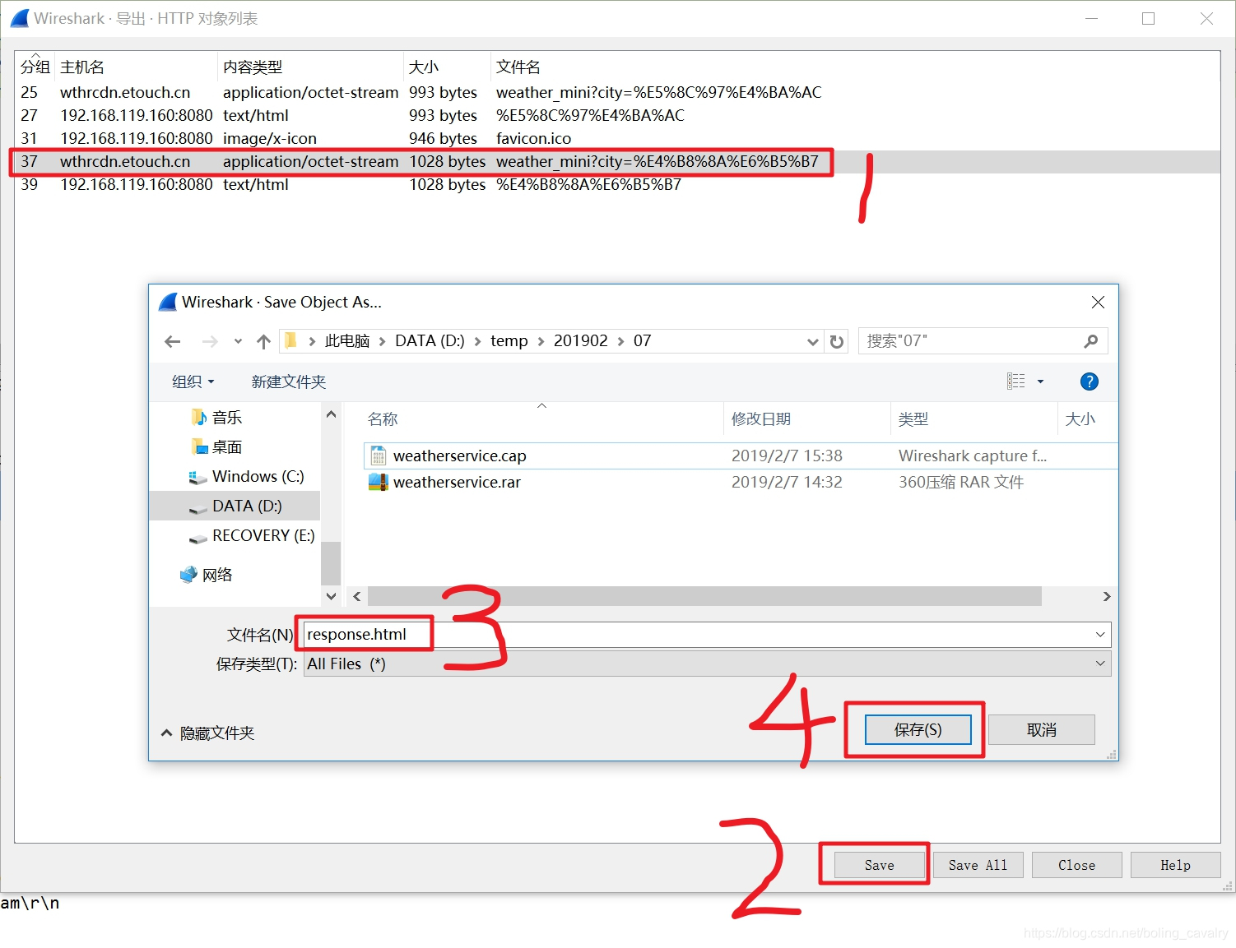Image resolution: width=1236 pixels, height=948 pixels.
Task: Open the 组织 menu
Action: tap(193, 382)
